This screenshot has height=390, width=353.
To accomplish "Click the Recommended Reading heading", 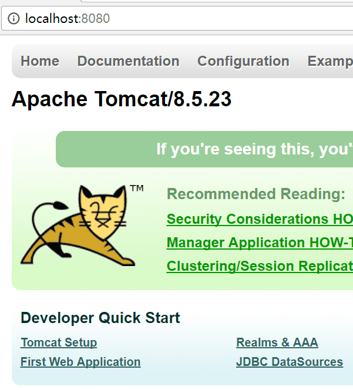I will coord(256,194).
